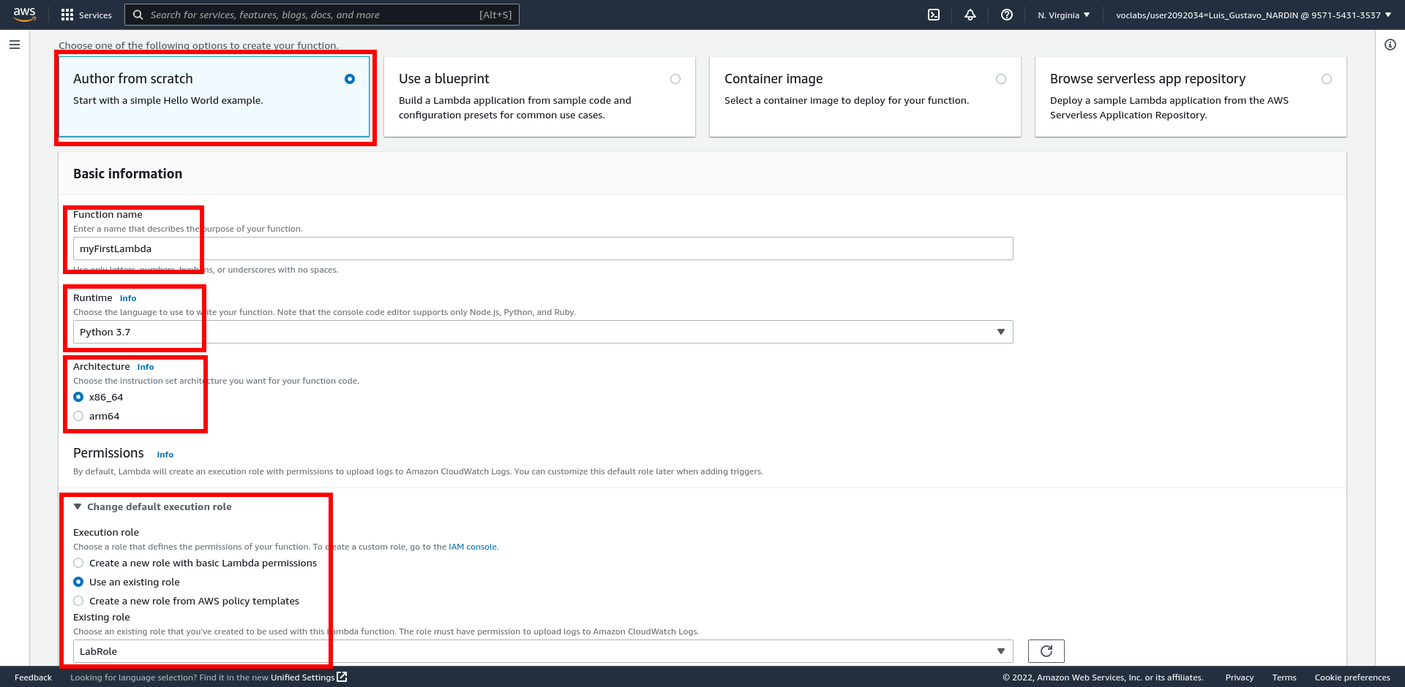The height and width of the screenshot is (687, 1405).
Task: Click the AWS logo home icon
Action: pyautogui.click(x=24, y=15)
